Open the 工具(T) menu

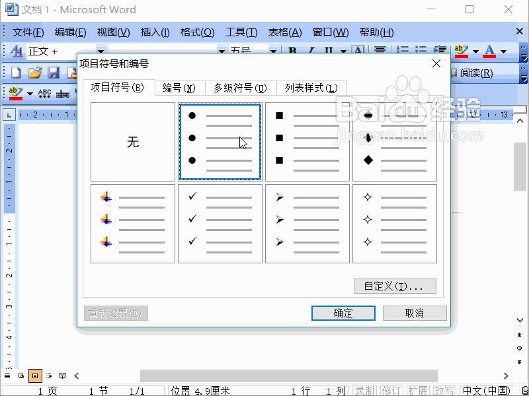(x=241, y=32)
